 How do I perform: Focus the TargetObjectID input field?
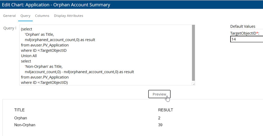246,39
